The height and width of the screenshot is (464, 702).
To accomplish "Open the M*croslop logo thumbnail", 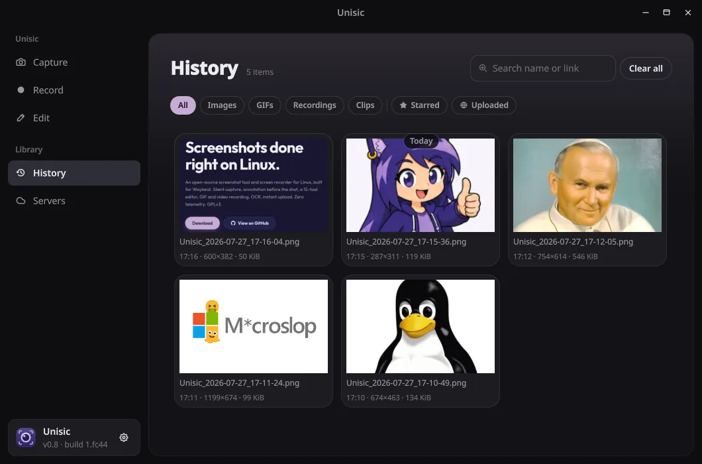I will click(x=254, y=326).
